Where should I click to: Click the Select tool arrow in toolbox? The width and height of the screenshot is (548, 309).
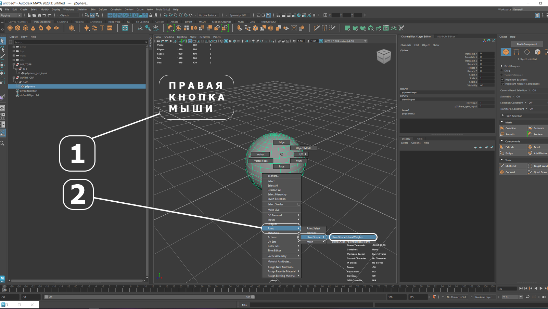click(3, 41)
